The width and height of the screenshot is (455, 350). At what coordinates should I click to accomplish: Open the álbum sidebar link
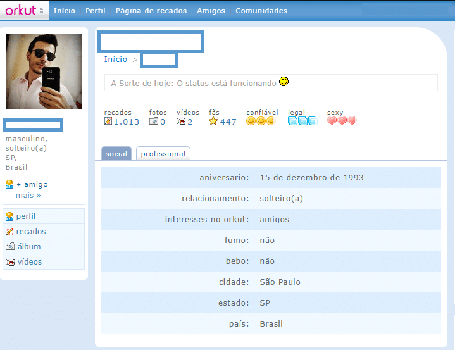pos(29,247)
